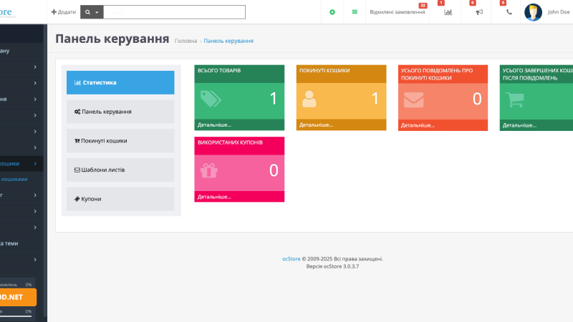The width and height of the screenshot is (573, 322).
Task: Click the Додати button
Action: tap(64, 12)
